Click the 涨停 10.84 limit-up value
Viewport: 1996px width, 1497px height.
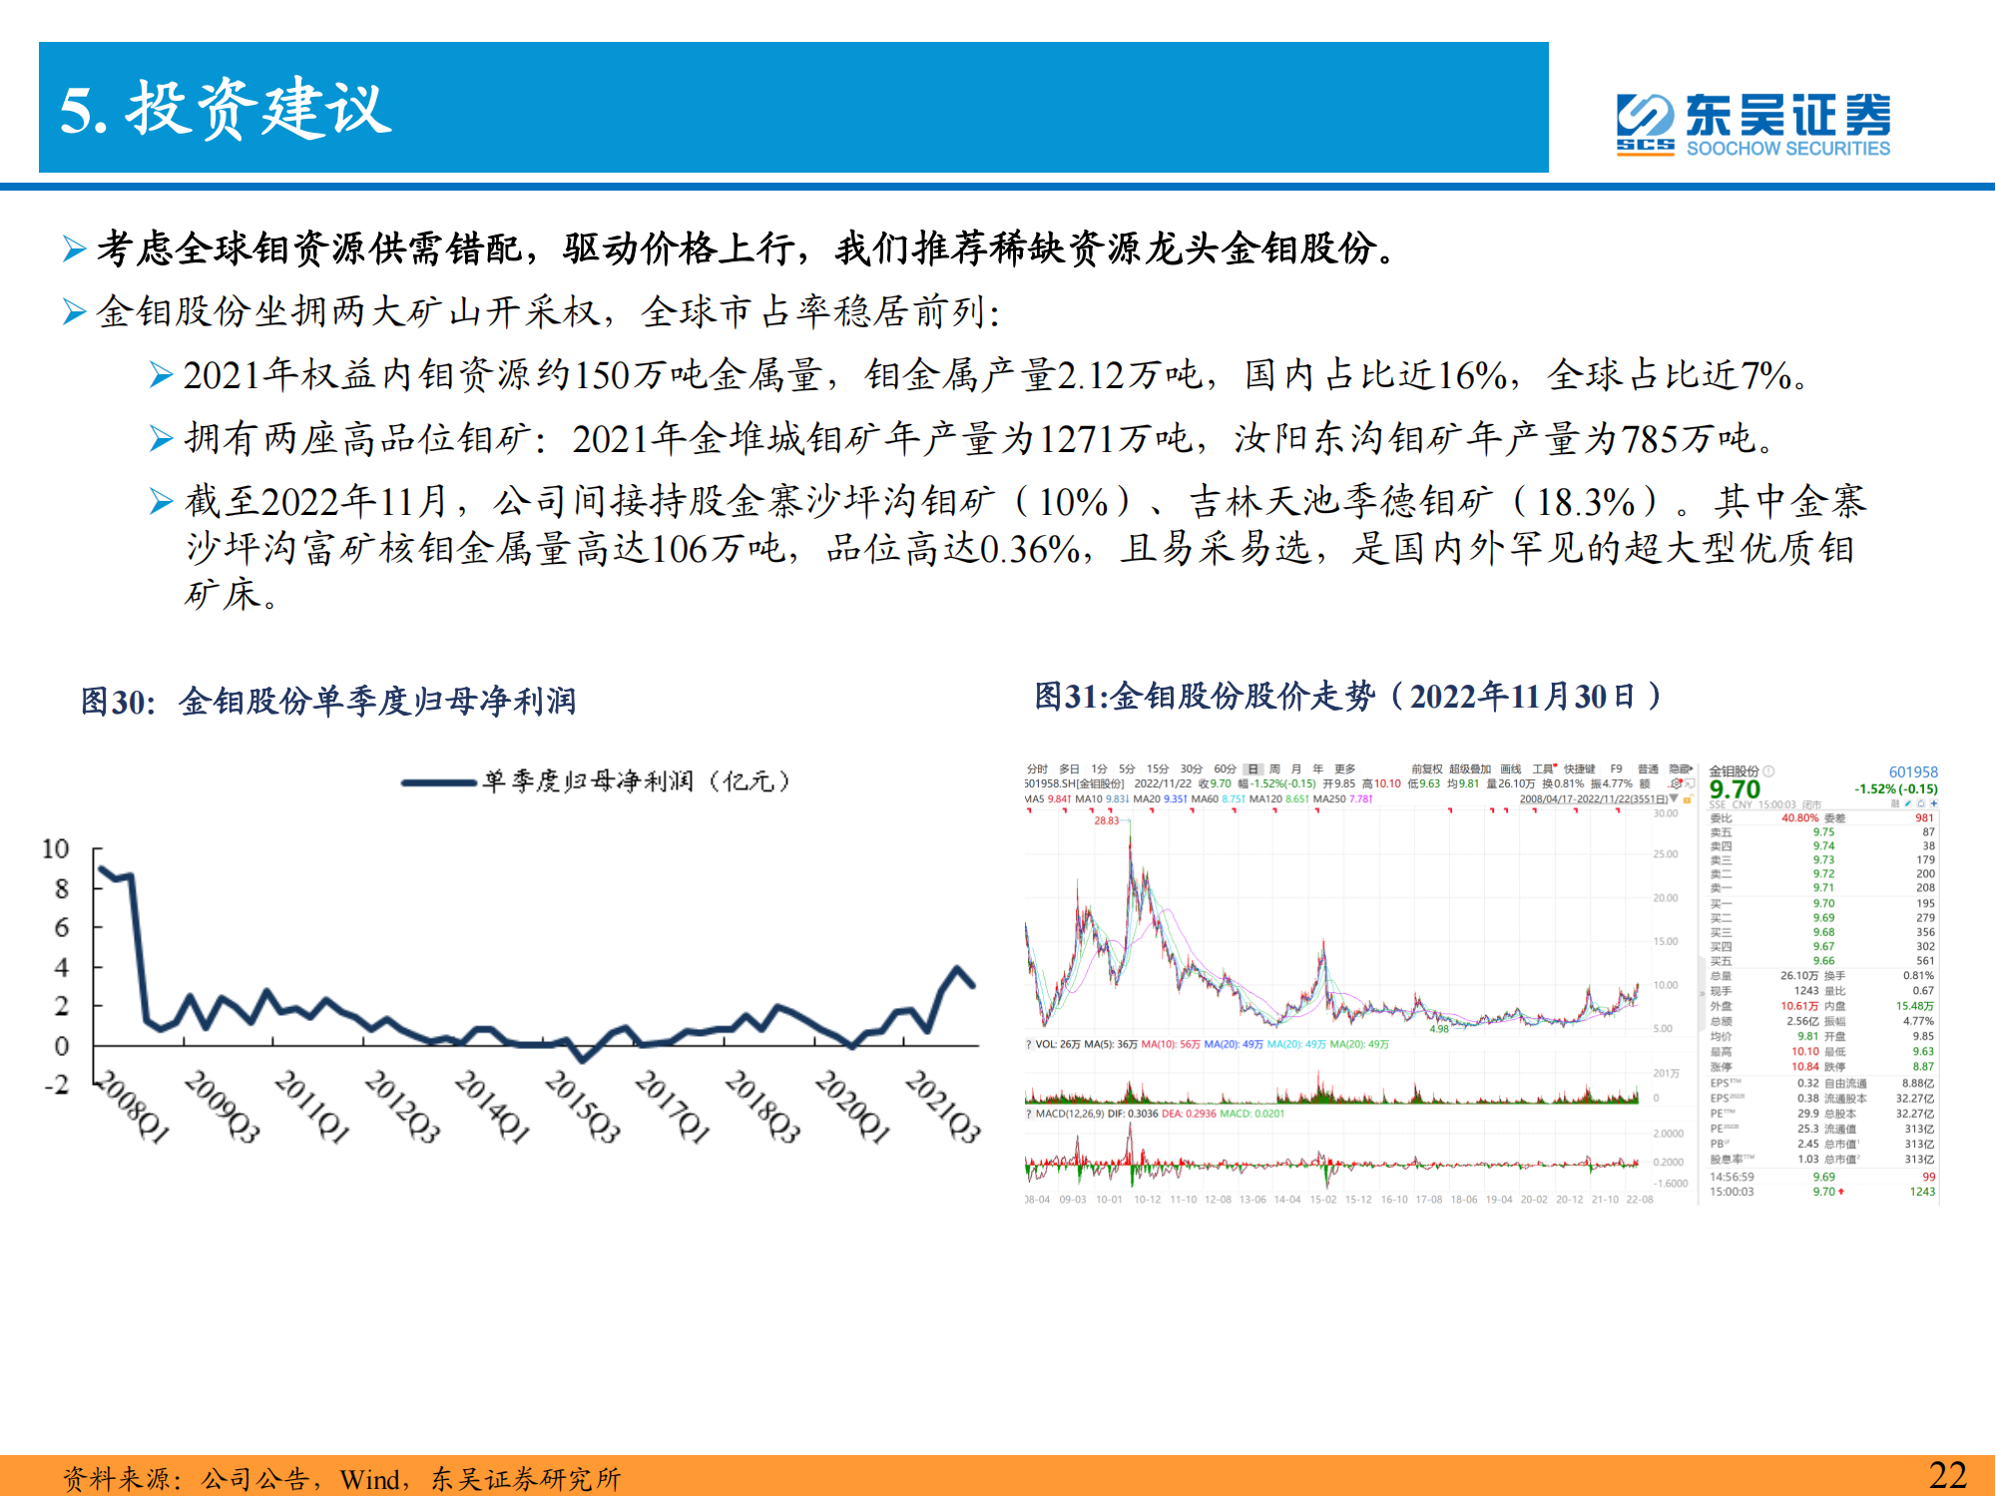(1805, 1067)
